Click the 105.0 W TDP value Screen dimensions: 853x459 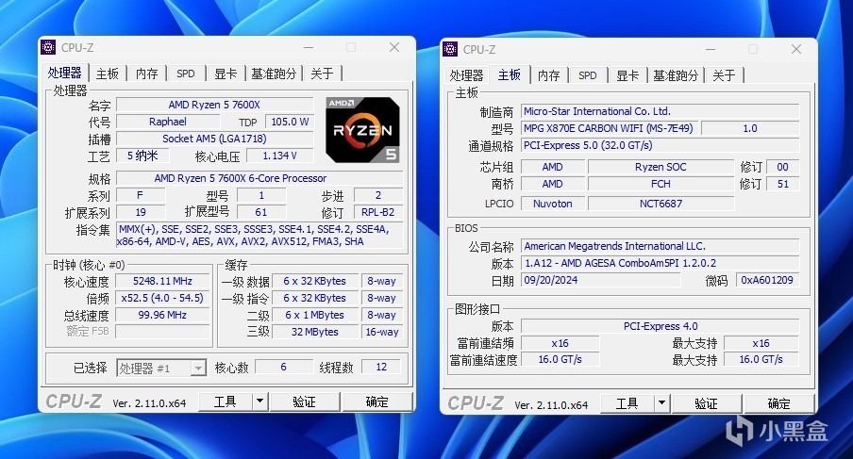(x=290, y=122)
